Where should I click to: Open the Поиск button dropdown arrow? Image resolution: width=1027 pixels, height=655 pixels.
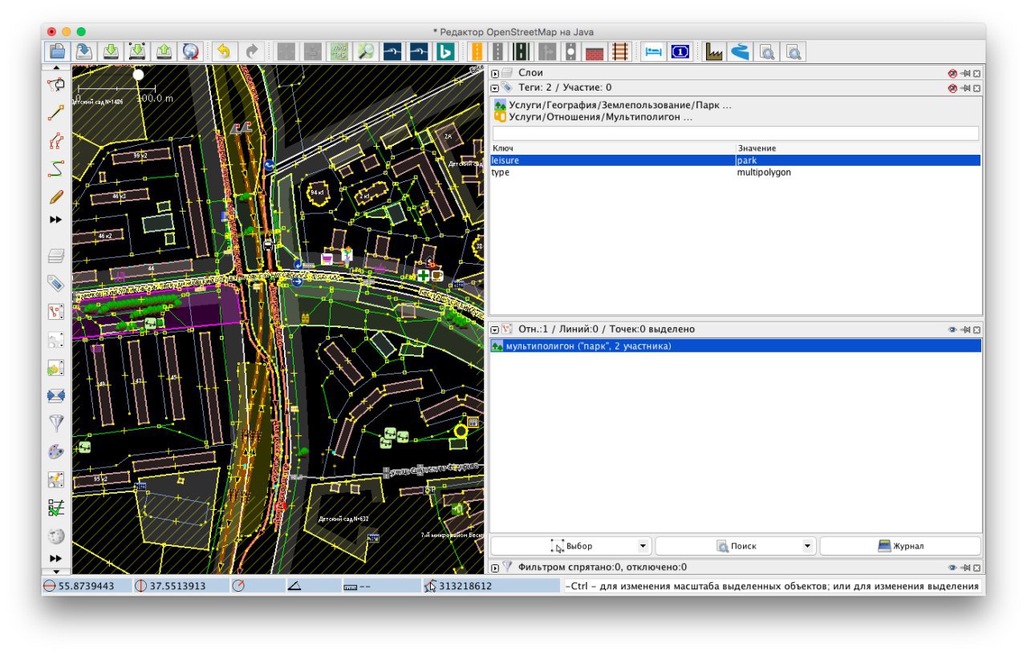pyautogui.click(x=807, y=546)
